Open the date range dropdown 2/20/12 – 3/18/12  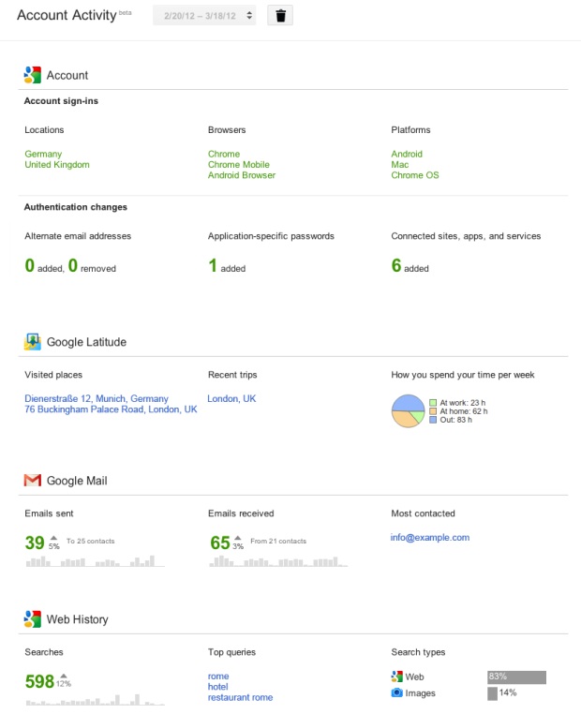pos(204,16)
